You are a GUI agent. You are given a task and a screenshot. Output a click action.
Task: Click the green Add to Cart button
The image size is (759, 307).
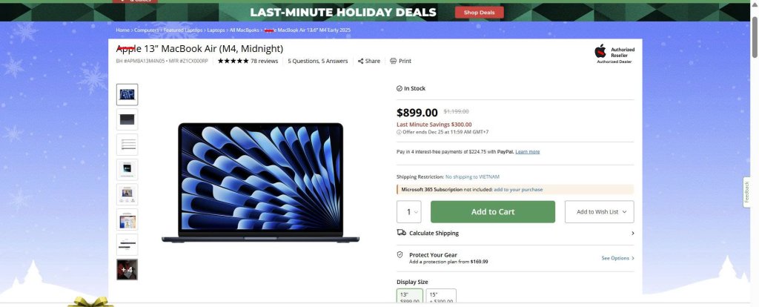click(493, 212)
